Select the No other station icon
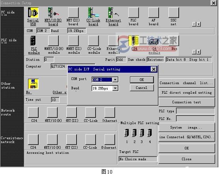This screenshot has width=219, height=176. click(33, 84)
